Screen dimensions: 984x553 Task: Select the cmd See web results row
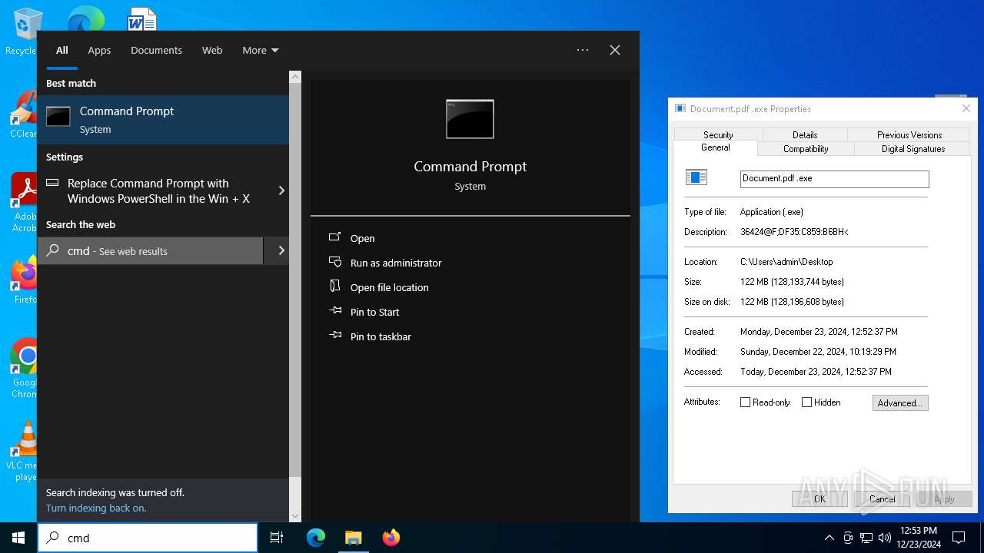click(x=151, y=250)
